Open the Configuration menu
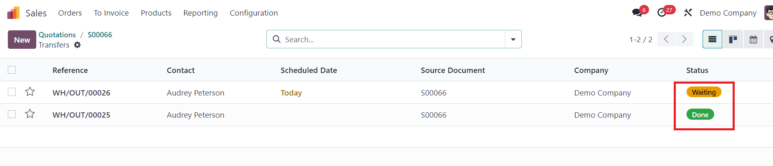This screenshot has width=773, height=166. click(x=254, y=13)
